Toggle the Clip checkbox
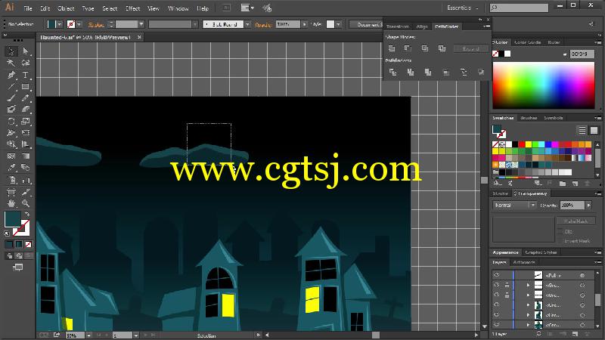 (x=560, y=232)
